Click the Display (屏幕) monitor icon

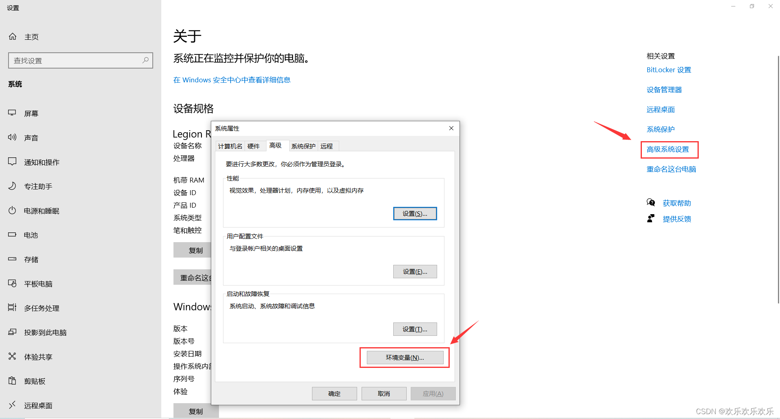[x=12, y=113]
